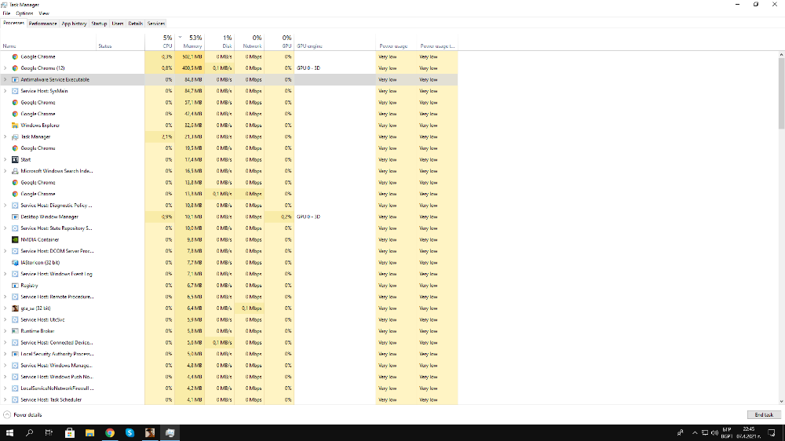
Task: Expand the Microsoft Windows Search Indexer row
Action: pos(5,171)
